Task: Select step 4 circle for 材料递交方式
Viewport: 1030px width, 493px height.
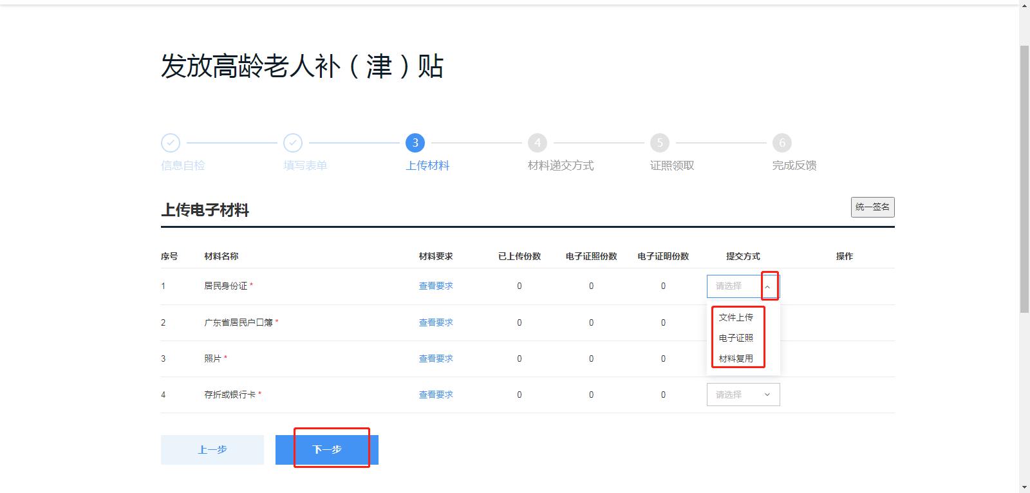Action: (x=538, y=143)
